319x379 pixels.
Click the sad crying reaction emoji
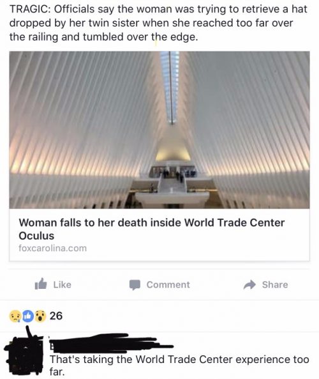pos(15,316)
